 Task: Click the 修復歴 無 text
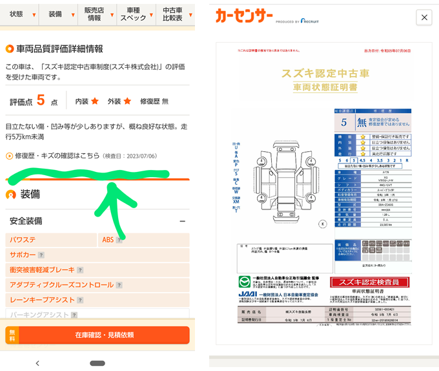[x=154, y=101]
